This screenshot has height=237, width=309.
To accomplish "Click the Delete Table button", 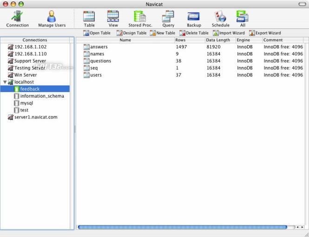I will click(x=194, y=33).
